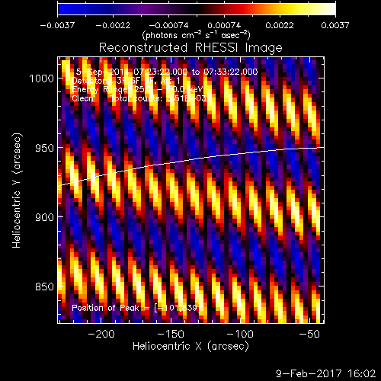Click the Y-axis tick label 850
Screen dimensions: 381x381
tap(44, 287)
